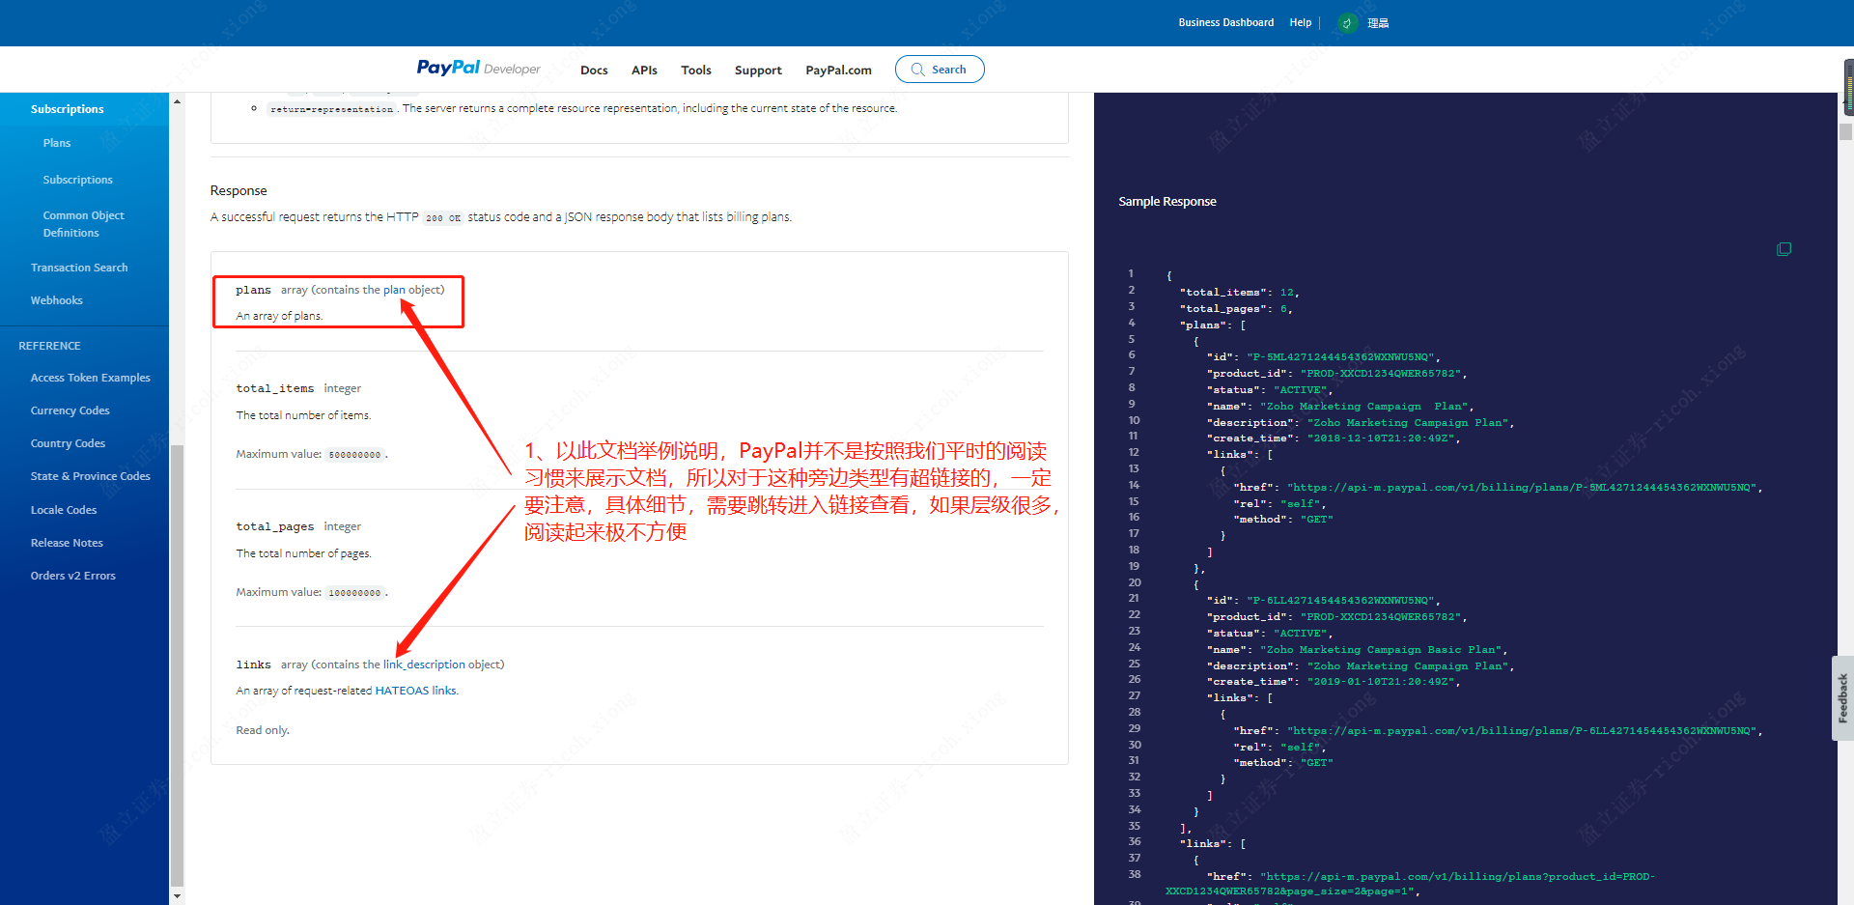
Task: Click the maximum value 100000000
Action: (x=354, y=593)
